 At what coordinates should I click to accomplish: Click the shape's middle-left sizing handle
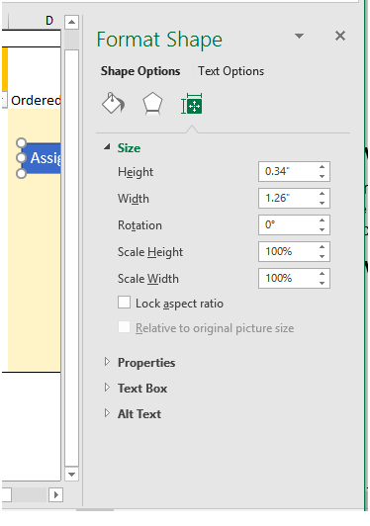click(x=21, y=158)
